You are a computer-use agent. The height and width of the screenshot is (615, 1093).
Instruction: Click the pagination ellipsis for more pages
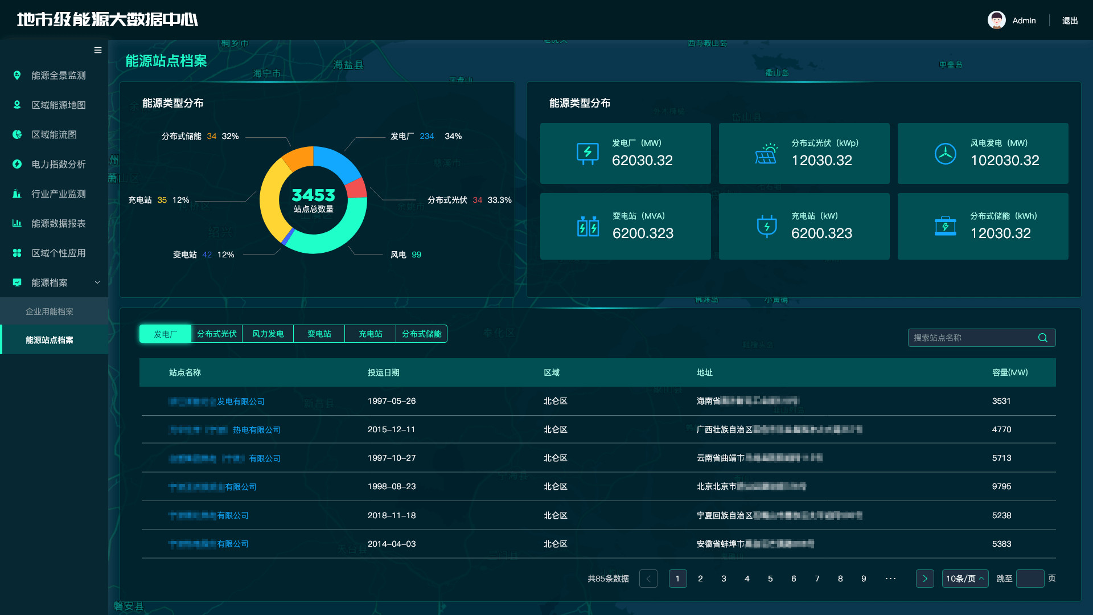[x=891, y=579]
